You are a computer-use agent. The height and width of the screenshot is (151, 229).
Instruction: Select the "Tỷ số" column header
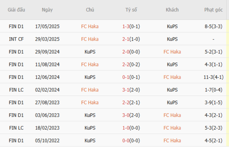coord(131,10)
